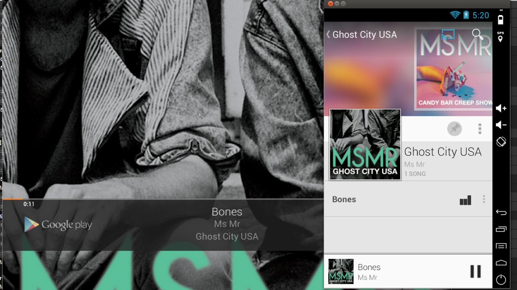This screenshot has height=290, width=517.
Task: Open the Ghost City USA album artwork
Action: (x=365, y=145)
